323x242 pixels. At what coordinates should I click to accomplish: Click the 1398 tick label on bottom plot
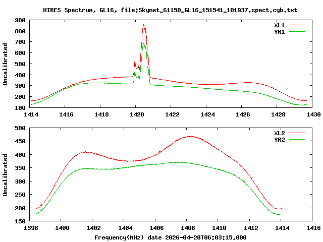(31, 228)
